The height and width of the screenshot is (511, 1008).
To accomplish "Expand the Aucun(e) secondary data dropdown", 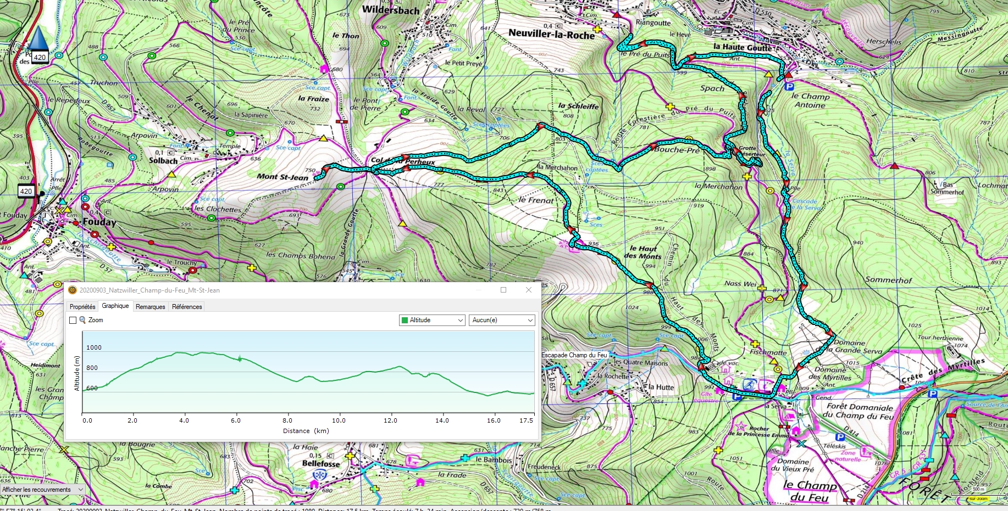I will tap(501, 320).
